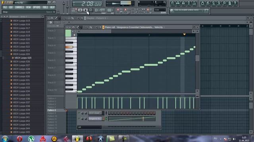Toggle last step button of VEC4 Closed channel
The width and height of the screenshot is (254, 142).
[154, 113]
